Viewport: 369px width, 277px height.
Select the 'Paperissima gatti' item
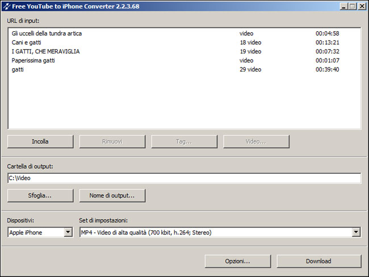pyautogui.click(x=33, y=61)
